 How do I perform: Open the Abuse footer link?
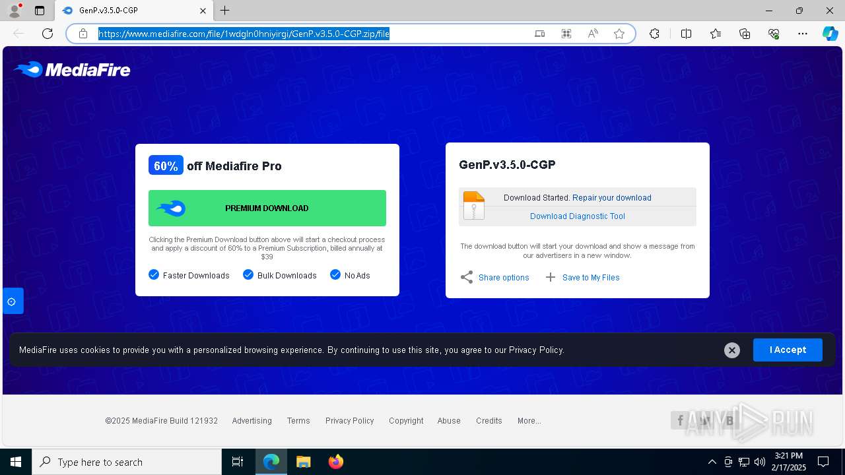click(449, 421)
